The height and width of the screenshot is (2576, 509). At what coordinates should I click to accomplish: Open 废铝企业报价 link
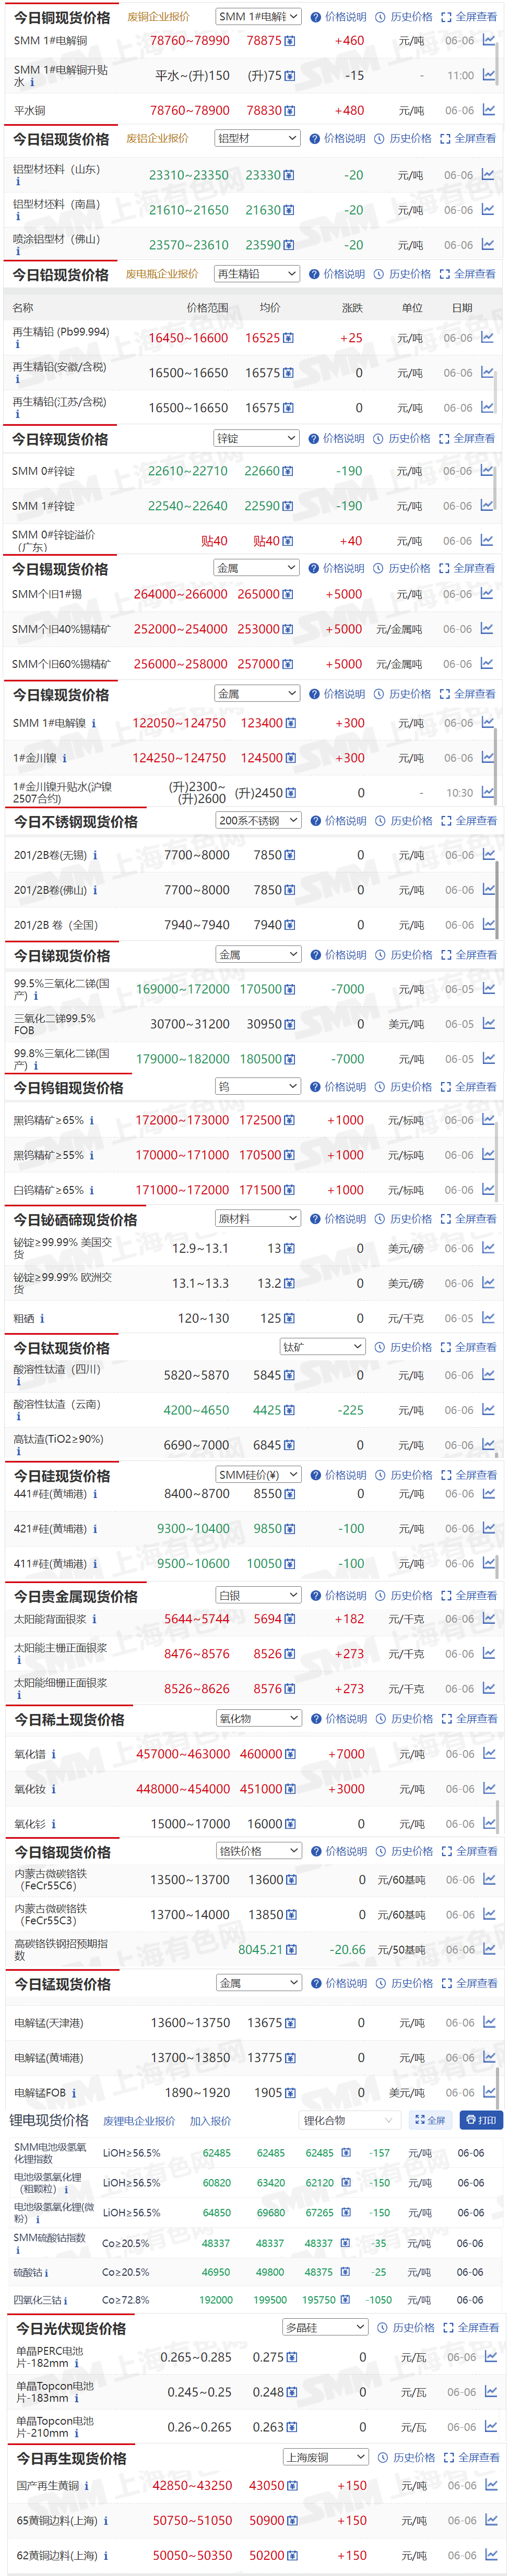(x=157, y=138)
